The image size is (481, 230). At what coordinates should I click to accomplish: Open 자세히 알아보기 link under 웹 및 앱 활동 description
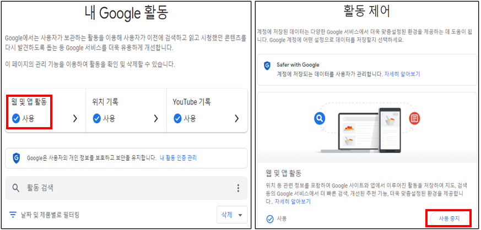pyautogui.click(x=293, y=201)
